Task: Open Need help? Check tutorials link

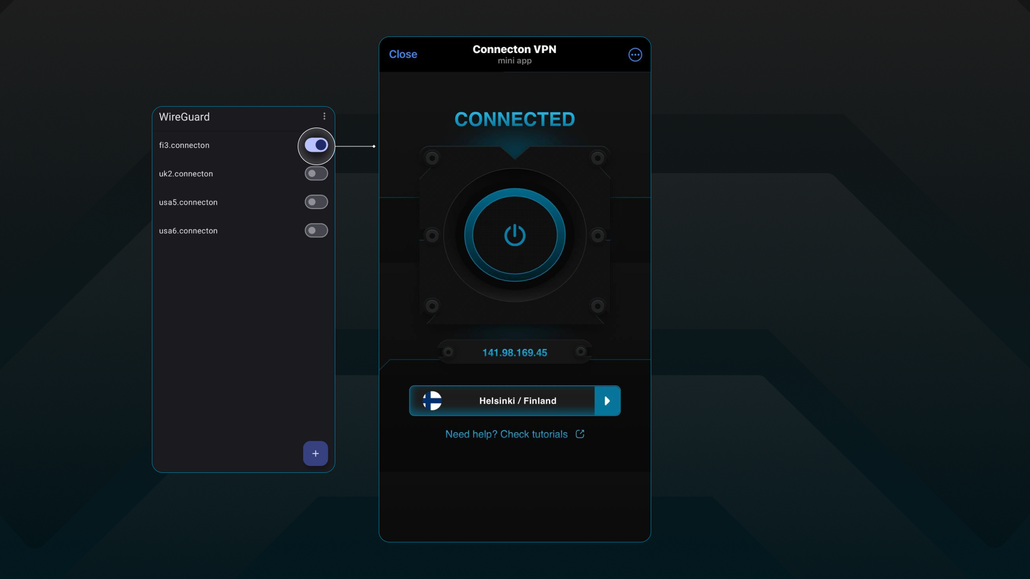Action: click(x=506, y=434)
